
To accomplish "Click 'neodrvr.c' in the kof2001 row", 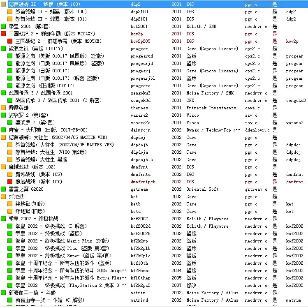I will pyautogui.click(x=256, y=26).
